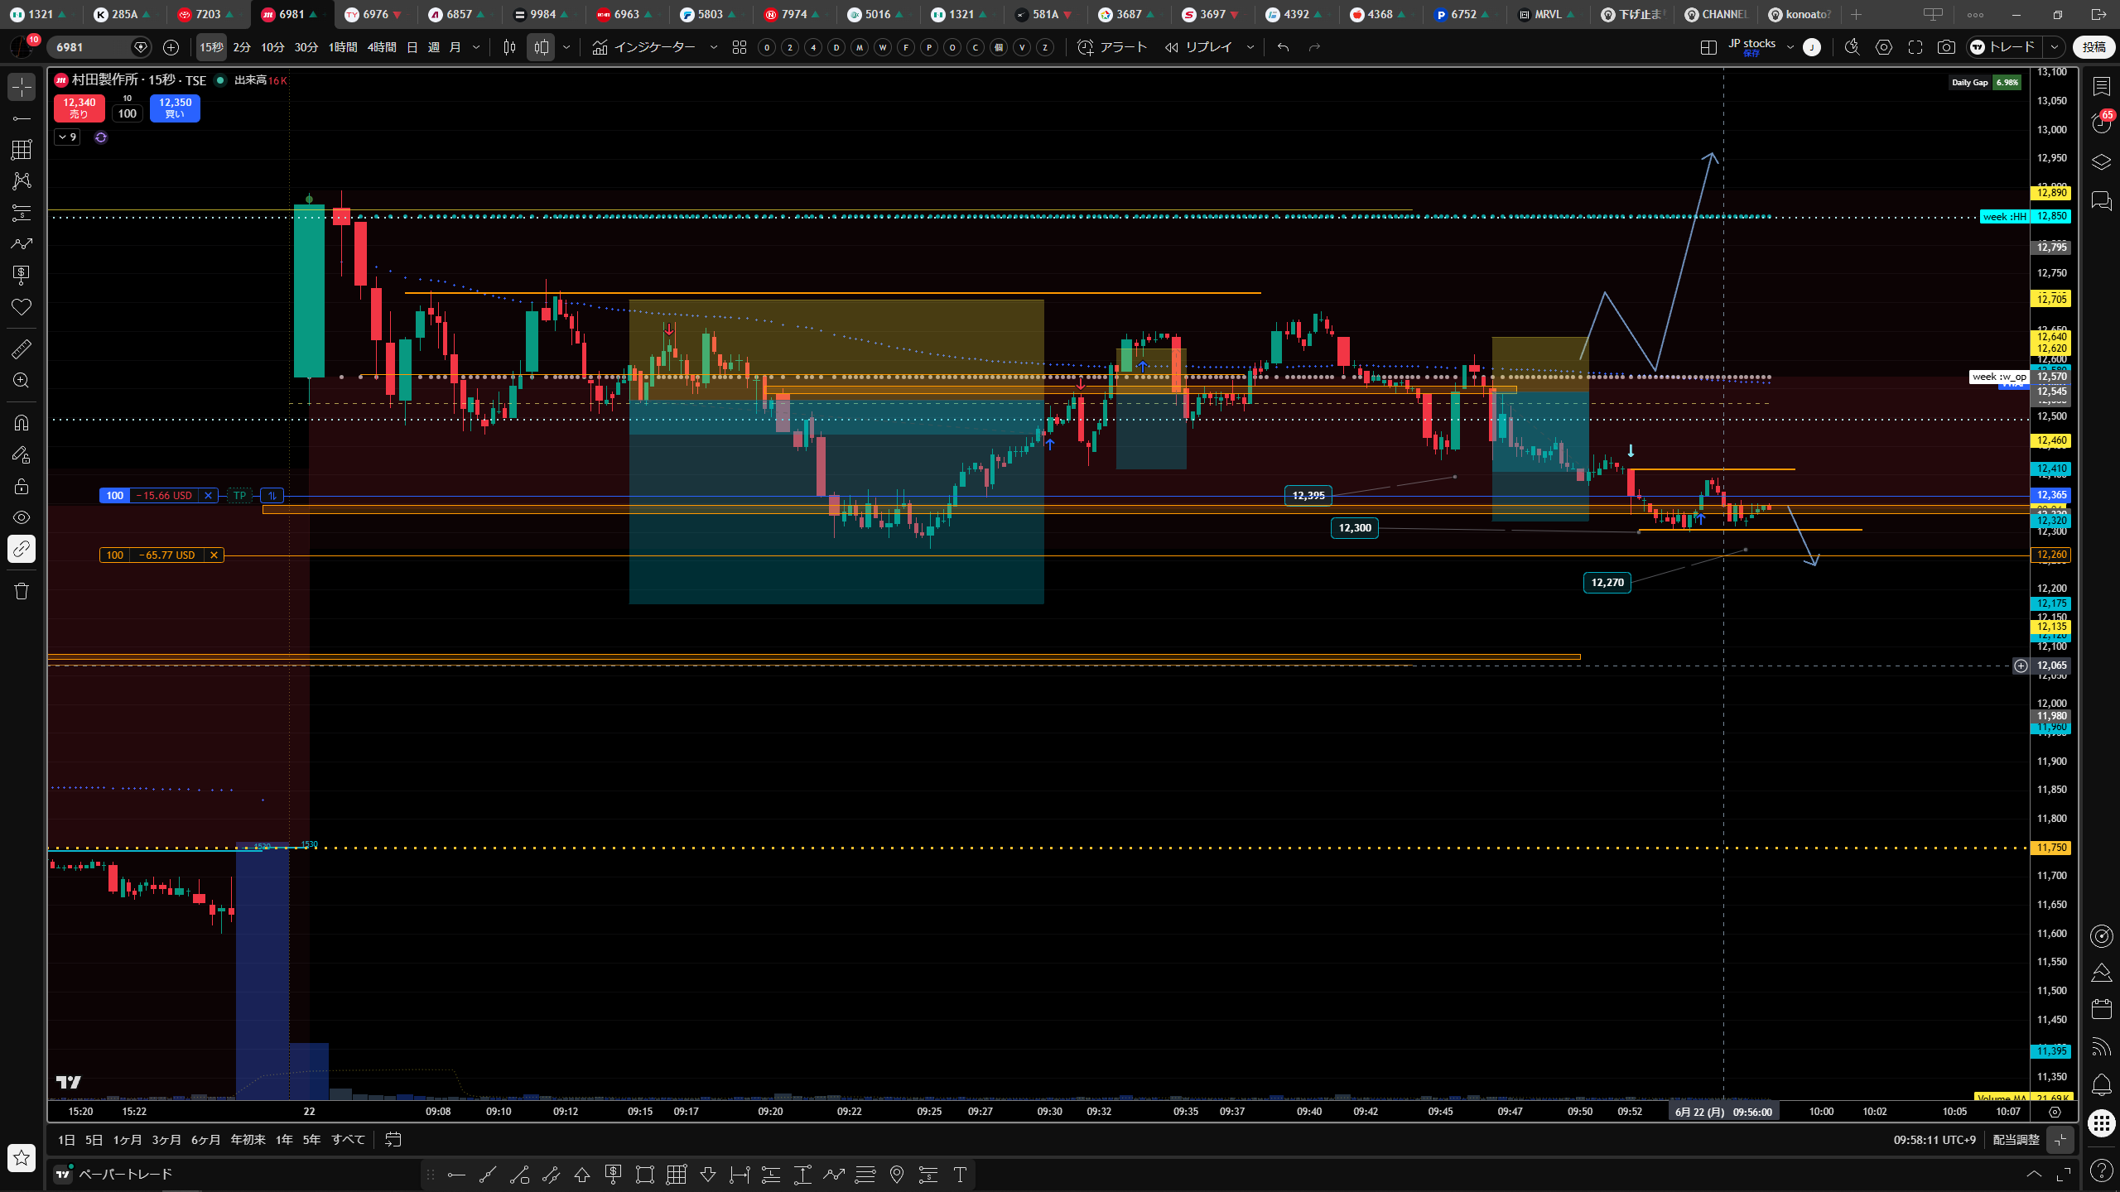This screenshot has height=1192, width=2120.
Task: Collapse the indicator legend showing 9
Action: [x=67, y=137]
